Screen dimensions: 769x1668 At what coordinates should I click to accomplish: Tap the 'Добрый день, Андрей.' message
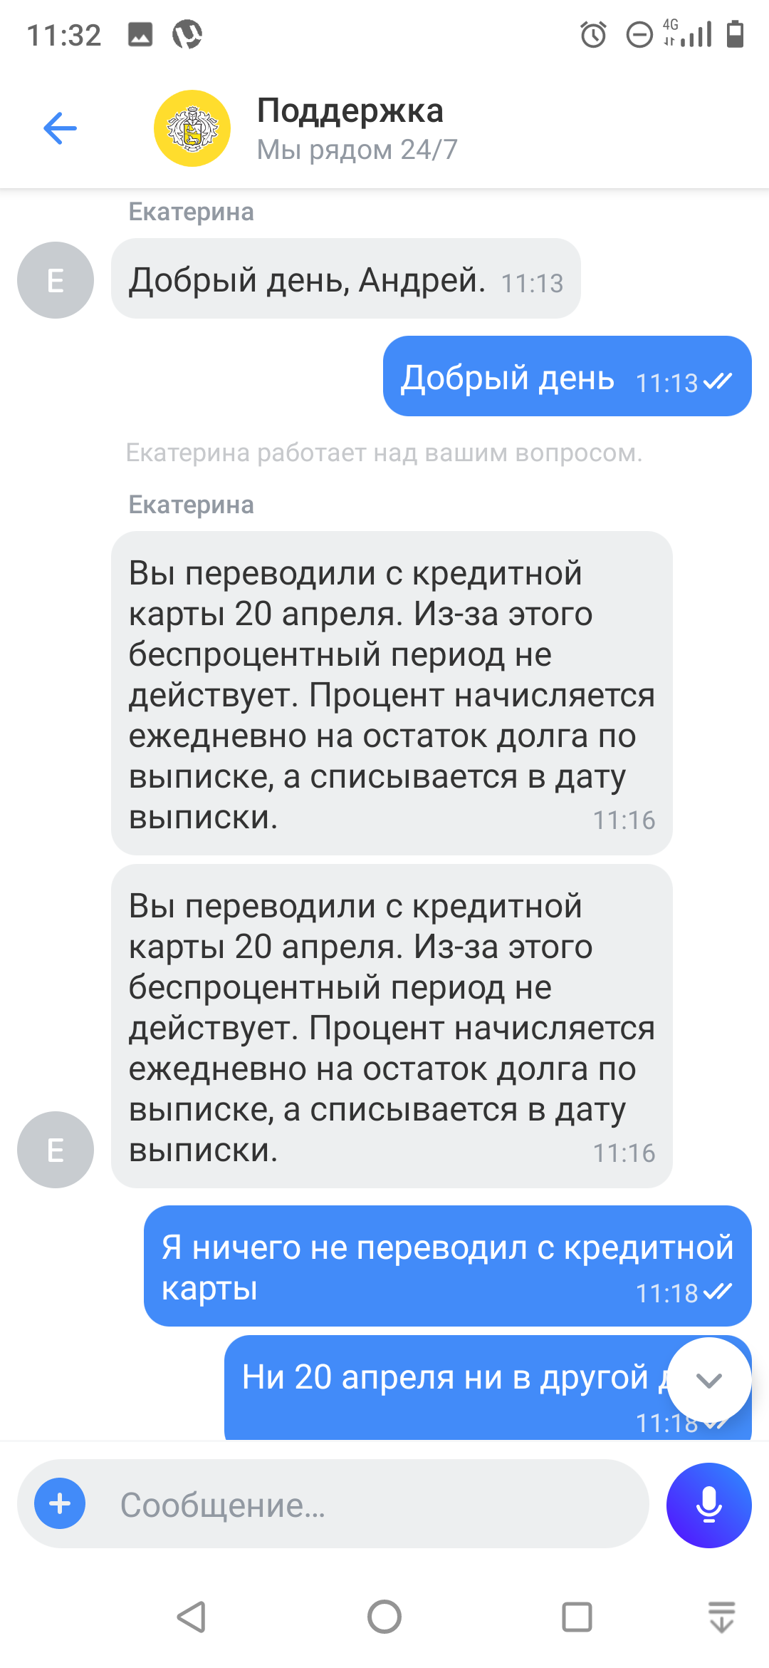(346, 279)
